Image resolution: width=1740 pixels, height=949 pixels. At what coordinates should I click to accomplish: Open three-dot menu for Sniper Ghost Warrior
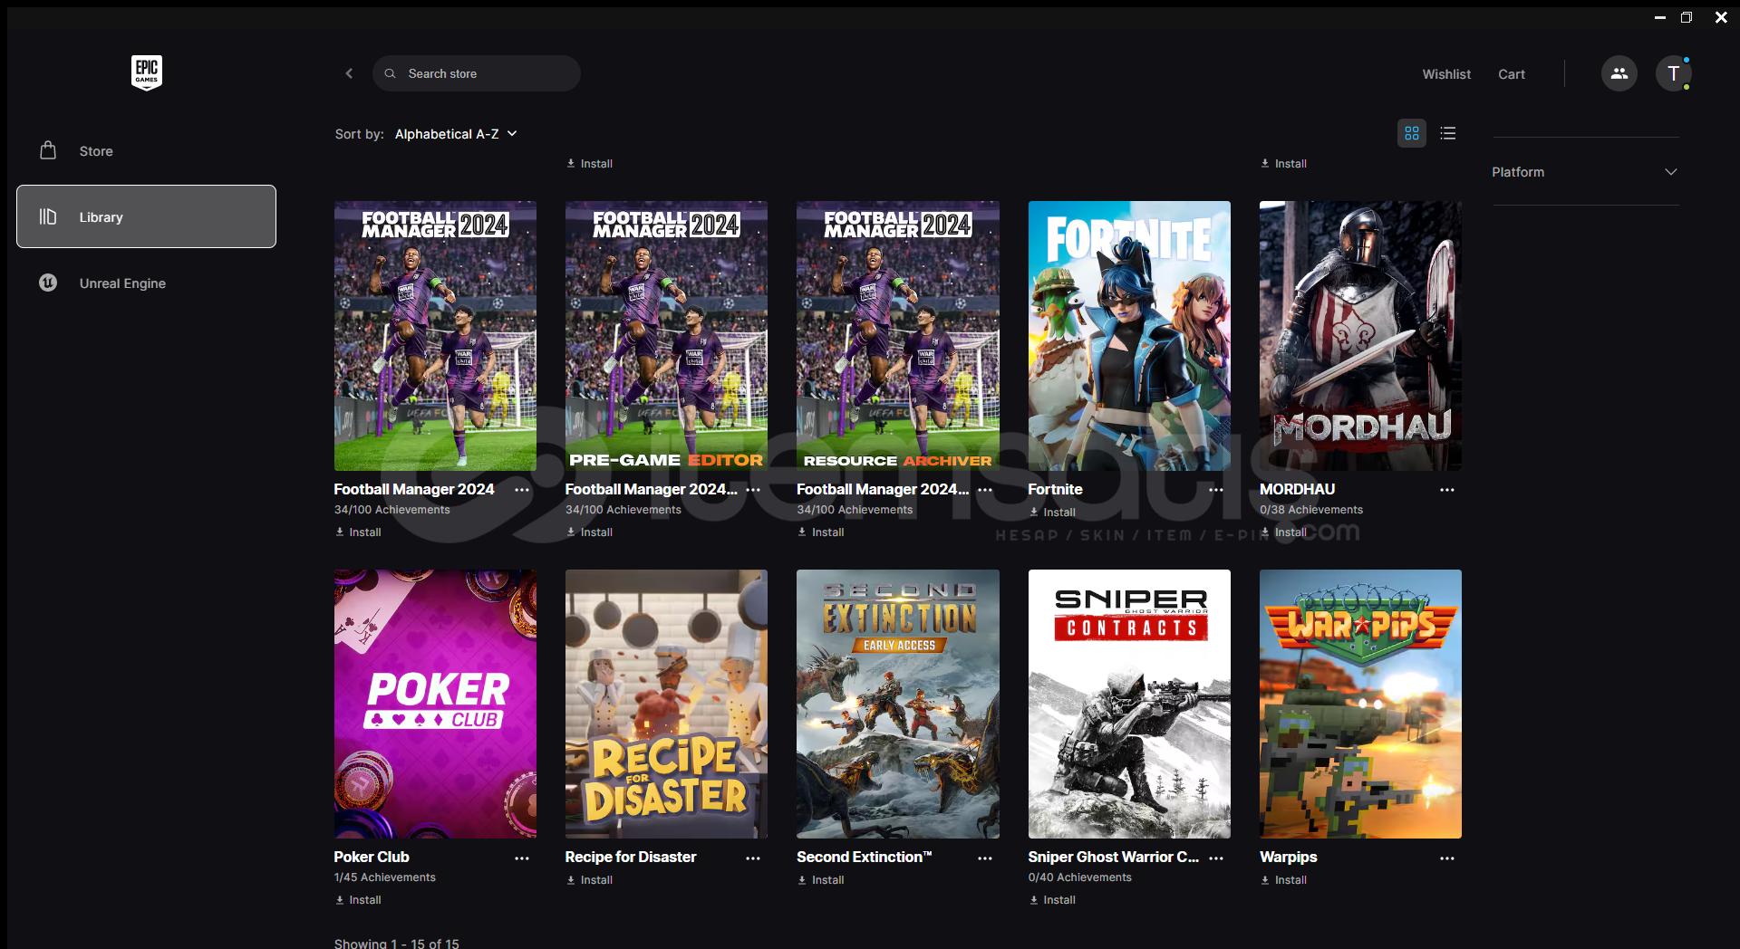coord(1216,858)
